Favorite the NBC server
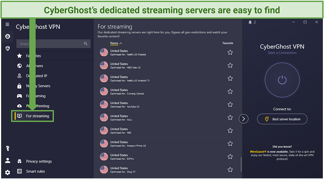This screenshot has height=179, width=324. (230, 130)
